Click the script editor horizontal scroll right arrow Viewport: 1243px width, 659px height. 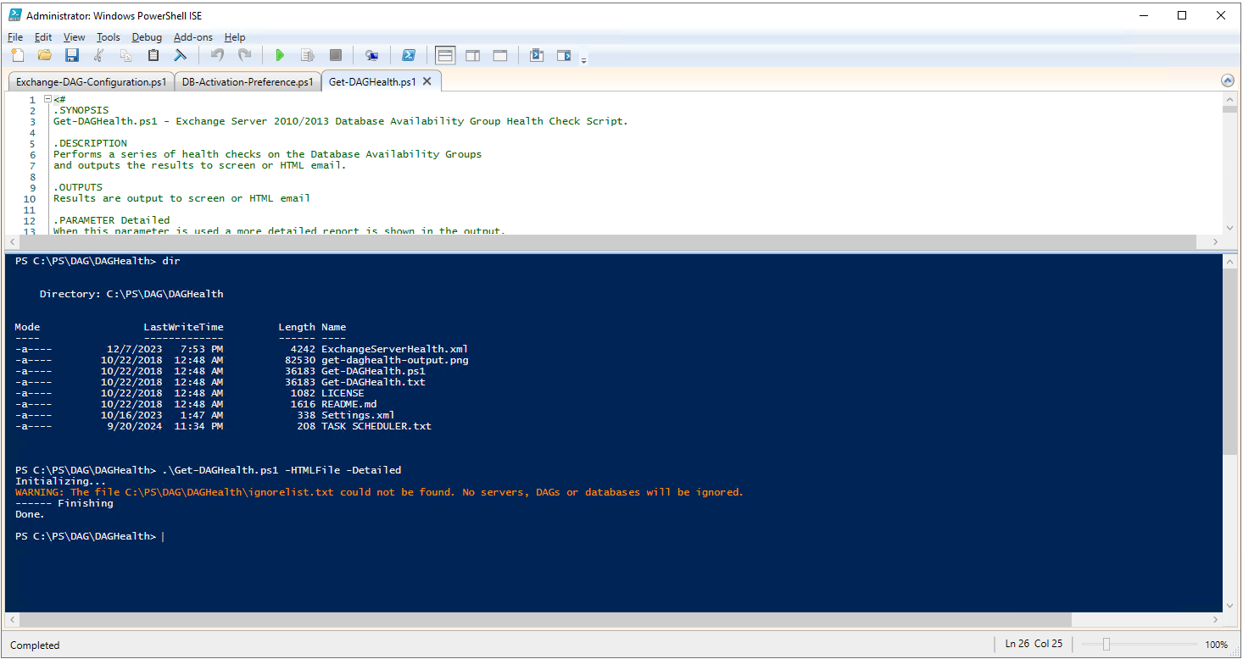pos(1215,241)
